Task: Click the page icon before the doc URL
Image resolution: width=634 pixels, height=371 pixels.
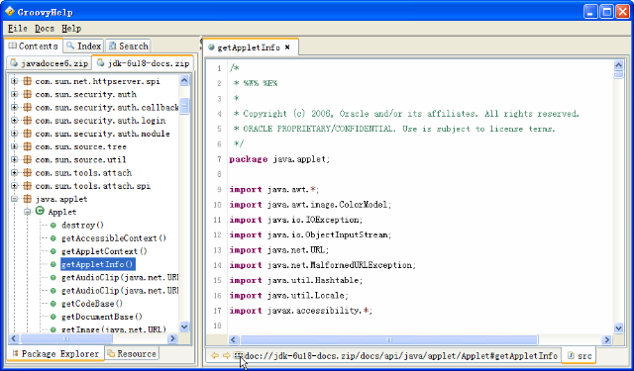Action: [x=239, y=355]
